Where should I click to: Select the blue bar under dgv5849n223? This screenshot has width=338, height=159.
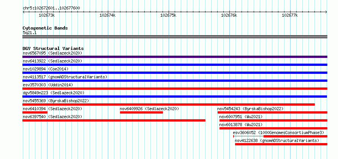coord(175,97)
